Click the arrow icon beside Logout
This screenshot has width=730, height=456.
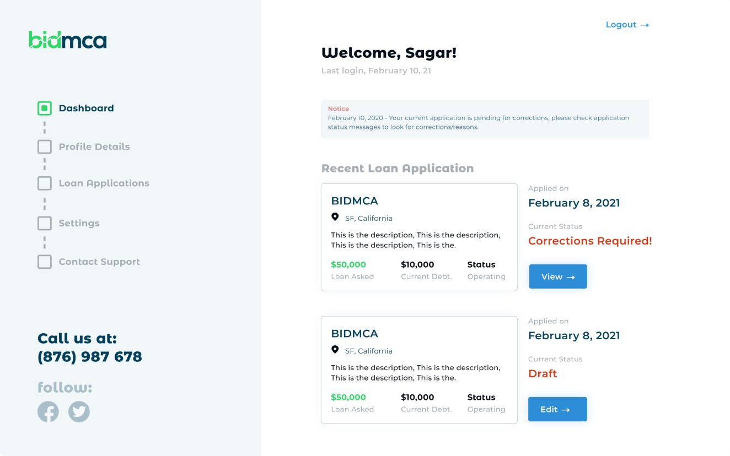click(645, 25)
